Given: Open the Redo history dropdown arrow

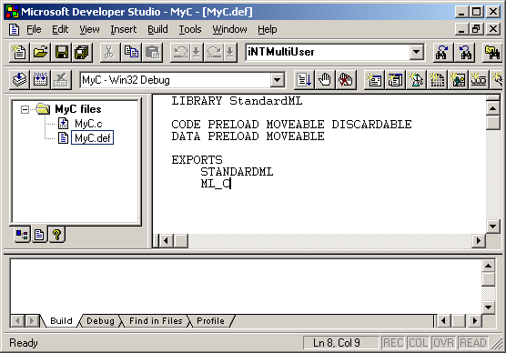Looking at the screenshot, I should 229,52.
